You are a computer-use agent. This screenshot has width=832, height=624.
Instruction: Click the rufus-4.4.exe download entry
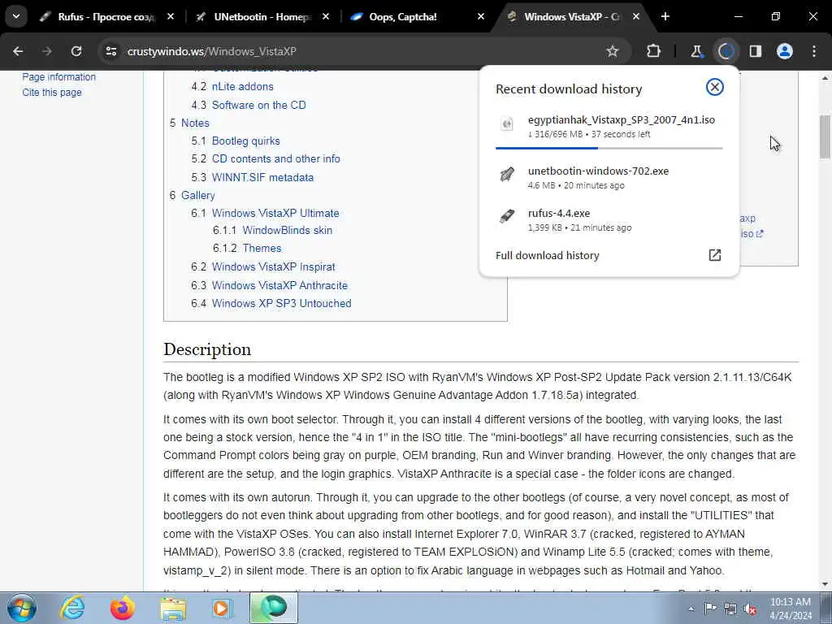[609, 219]
